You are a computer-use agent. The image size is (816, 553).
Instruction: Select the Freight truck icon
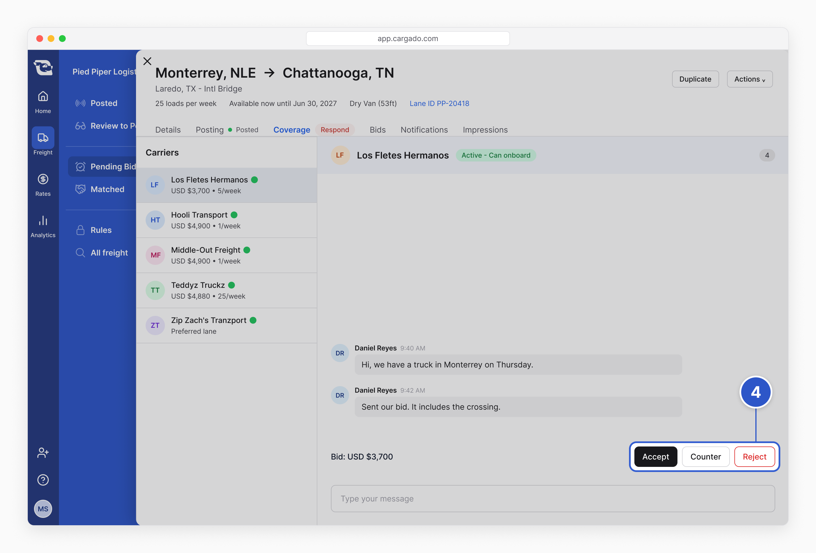tap(43, 138)
